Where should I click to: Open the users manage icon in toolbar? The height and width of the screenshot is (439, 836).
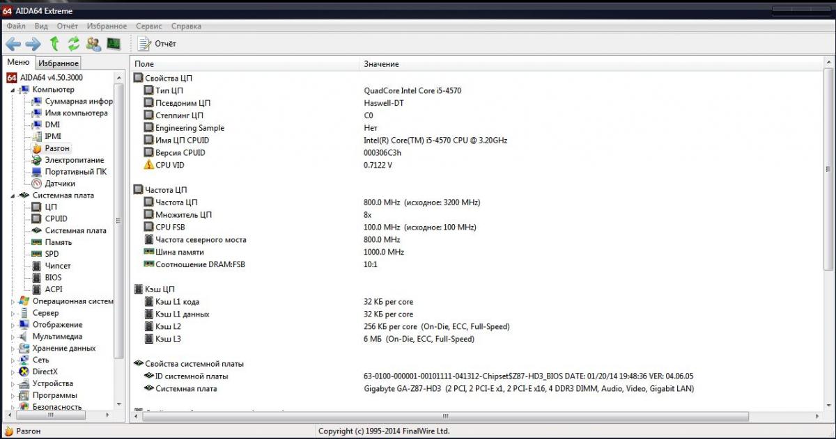coord(93,44)
